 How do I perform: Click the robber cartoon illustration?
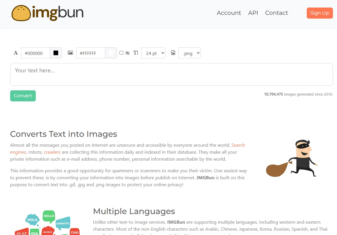292,158
